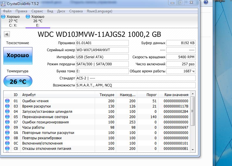
Task: Click the Текущее column header
Action: (105, 95)
